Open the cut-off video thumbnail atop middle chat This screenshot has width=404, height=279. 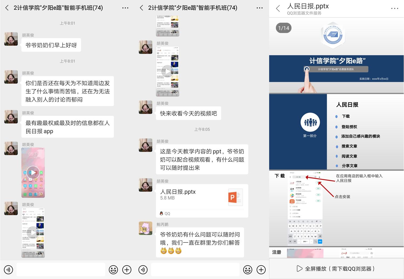click(167, 26)
